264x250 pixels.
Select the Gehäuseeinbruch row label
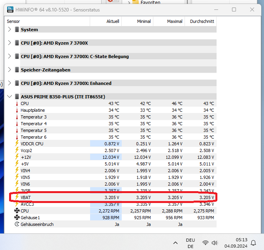pos(37,224)
